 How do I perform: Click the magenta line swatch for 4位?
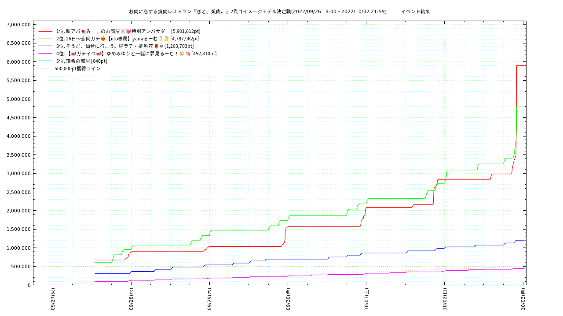click(45, 54)
